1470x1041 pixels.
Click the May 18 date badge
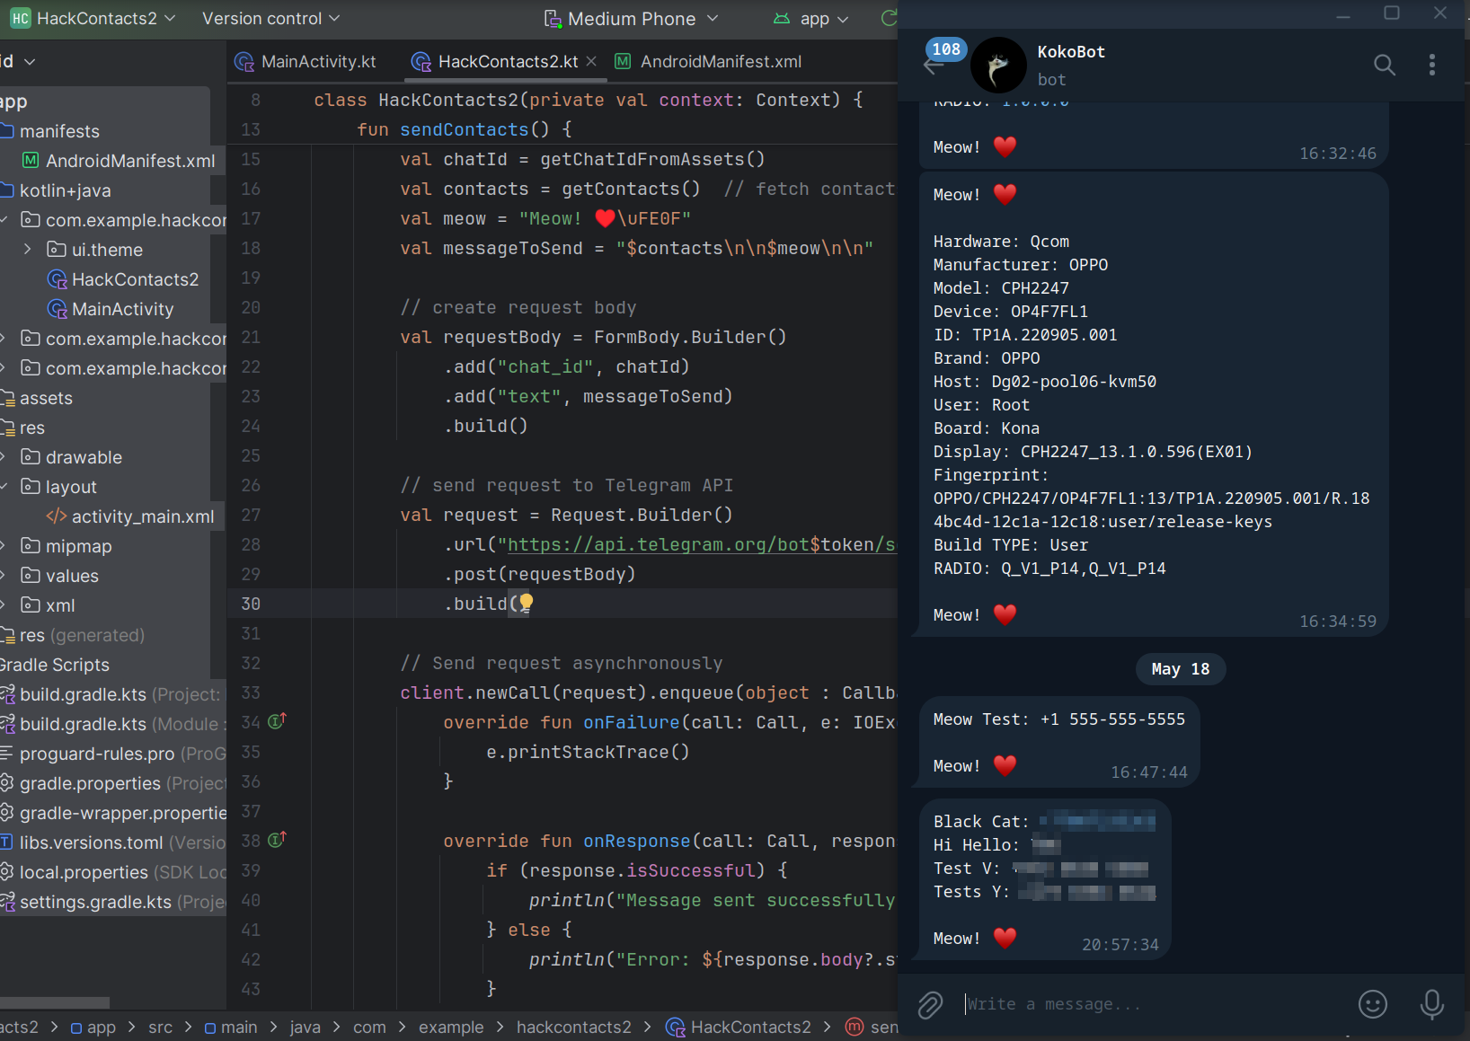pos(1180,669)
